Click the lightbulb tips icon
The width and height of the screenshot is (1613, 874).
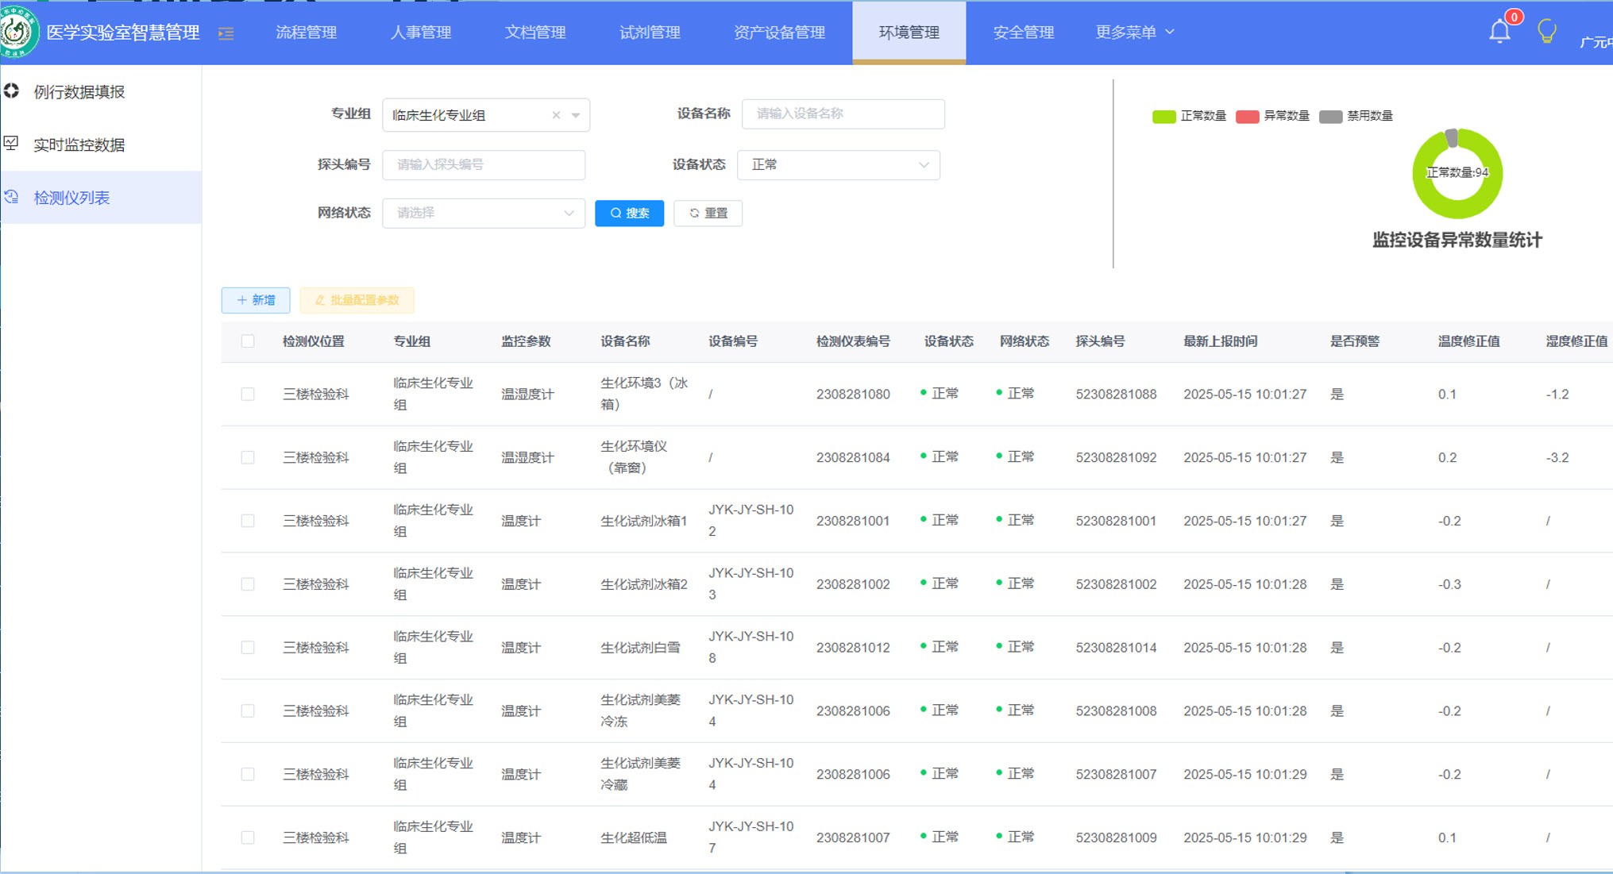click(1546, 32)
